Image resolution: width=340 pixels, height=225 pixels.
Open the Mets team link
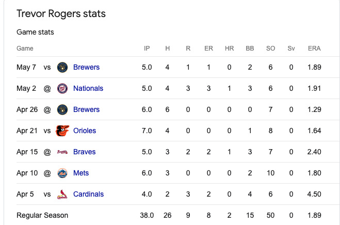pyautogui.click(x=81, y=173)
